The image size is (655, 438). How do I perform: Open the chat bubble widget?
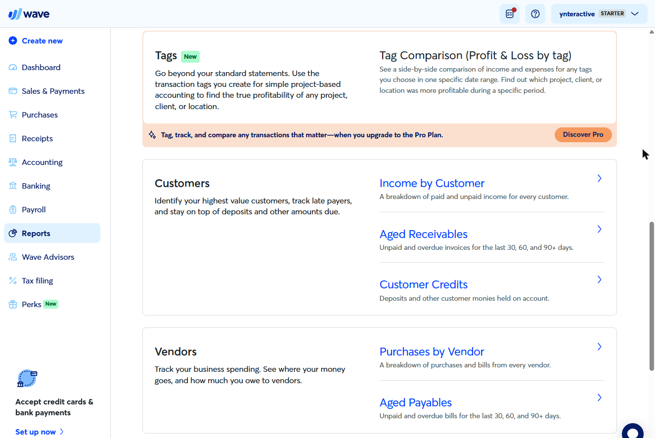633,431
